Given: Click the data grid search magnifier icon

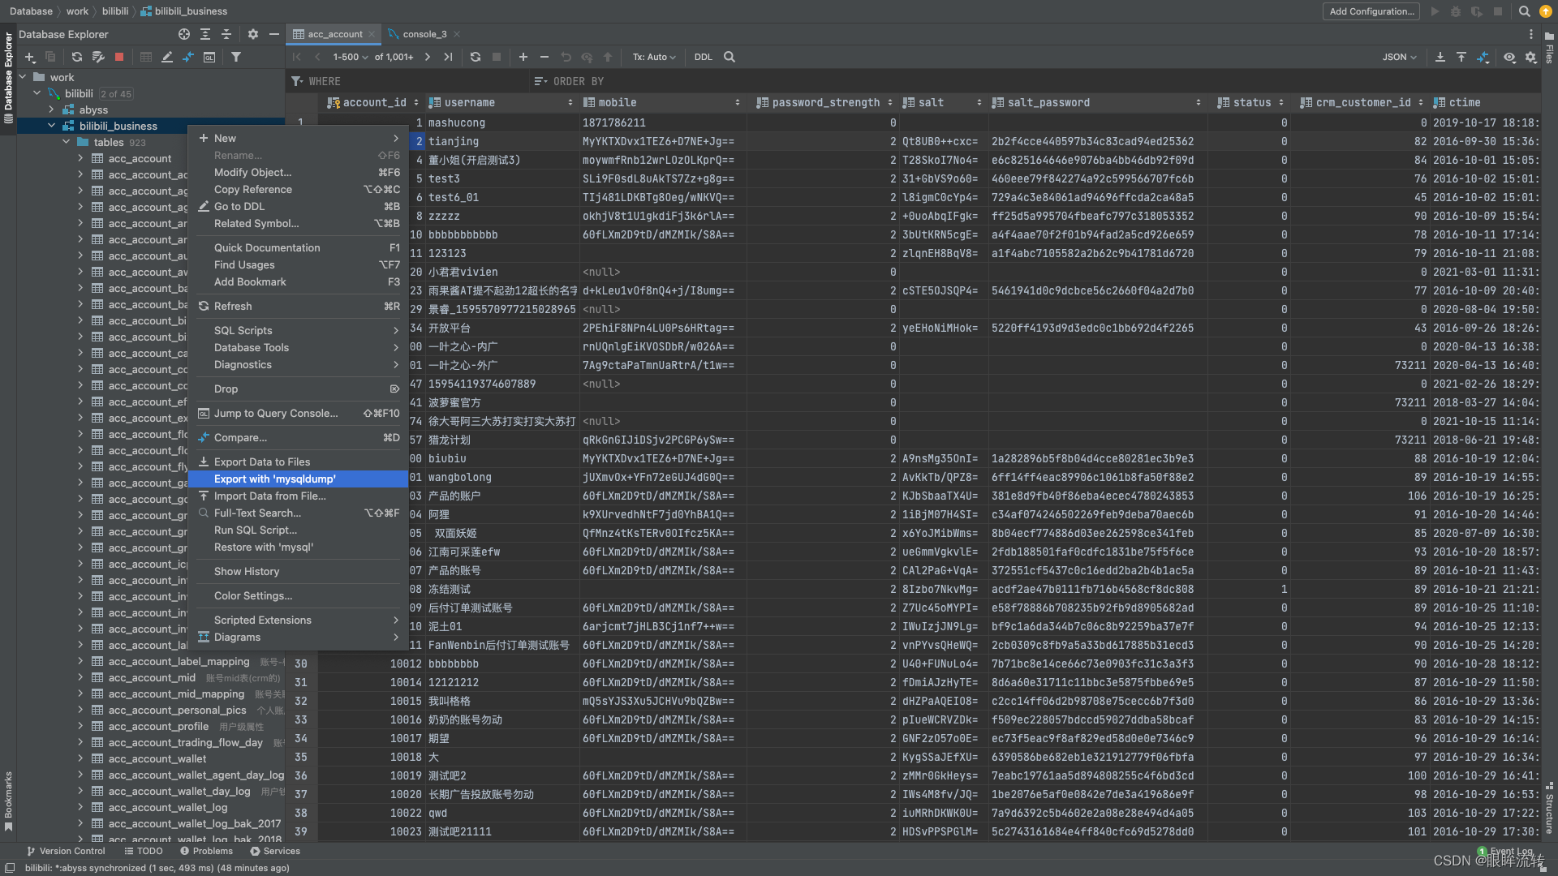Looking at the screenshot, I should (x=730, y=58).
